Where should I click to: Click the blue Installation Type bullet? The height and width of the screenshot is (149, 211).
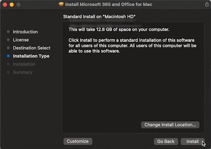[8, 56]
